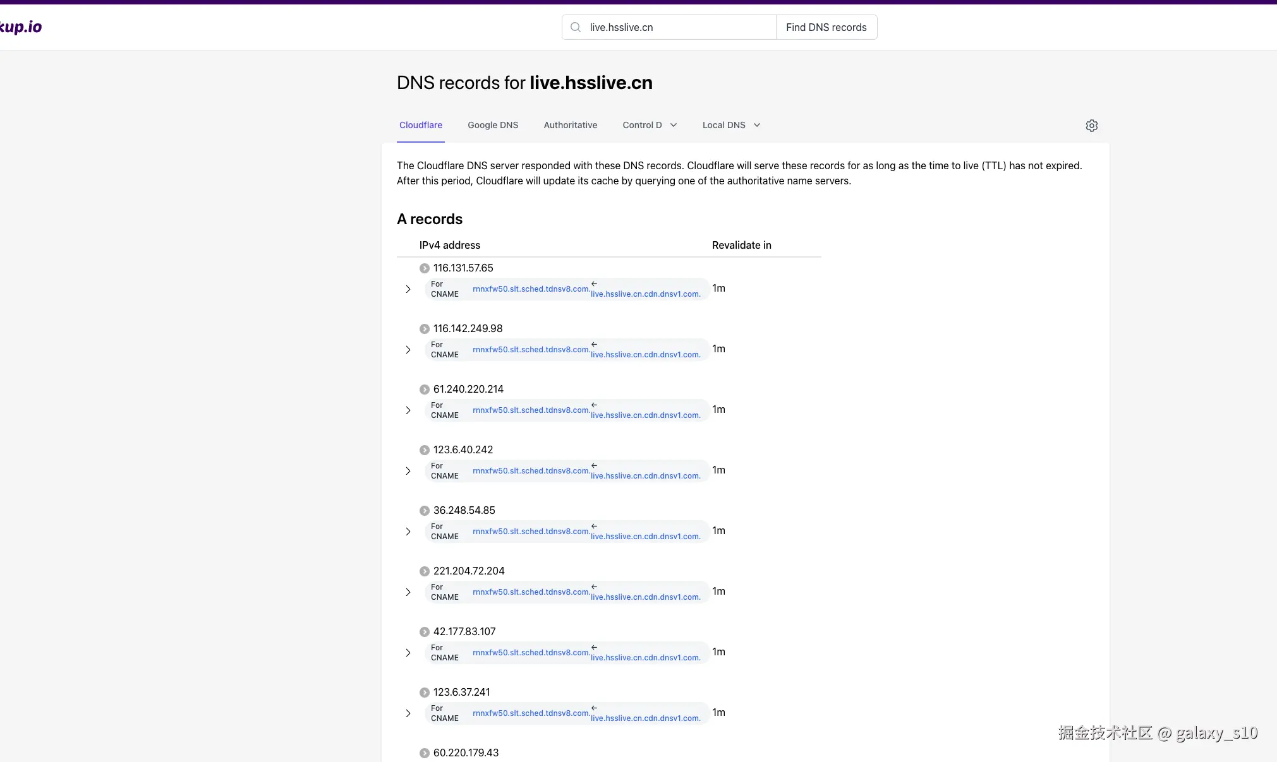Expand the 61.240.220.214 record row
Screen dimensions: 1277x762
[408, 410]
